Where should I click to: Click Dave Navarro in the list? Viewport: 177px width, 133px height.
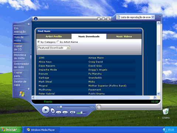pyautogui.click(x=47, y=66)
